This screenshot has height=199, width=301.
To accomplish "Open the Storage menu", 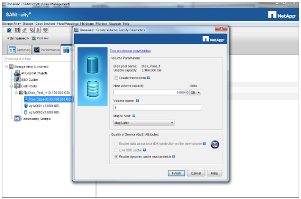I will 28,24.
